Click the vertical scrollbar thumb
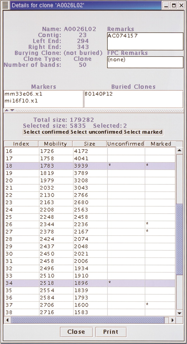187x344 pixels. point(179,239)
